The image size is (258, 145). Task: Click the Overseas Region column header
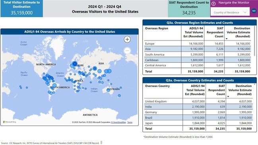157,28
